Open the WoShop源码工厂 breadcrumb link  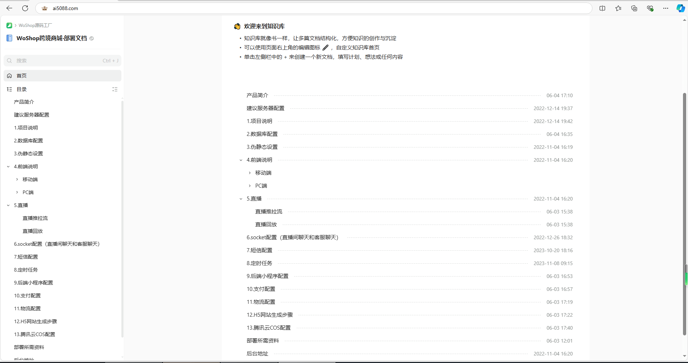[x=35, y=25]
